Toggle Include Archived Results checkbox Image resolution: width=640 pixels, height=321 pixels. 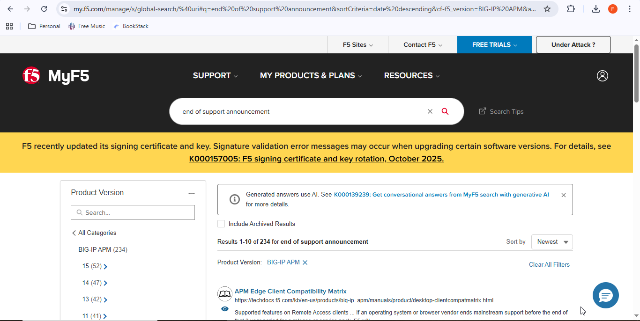pos(221,224)
